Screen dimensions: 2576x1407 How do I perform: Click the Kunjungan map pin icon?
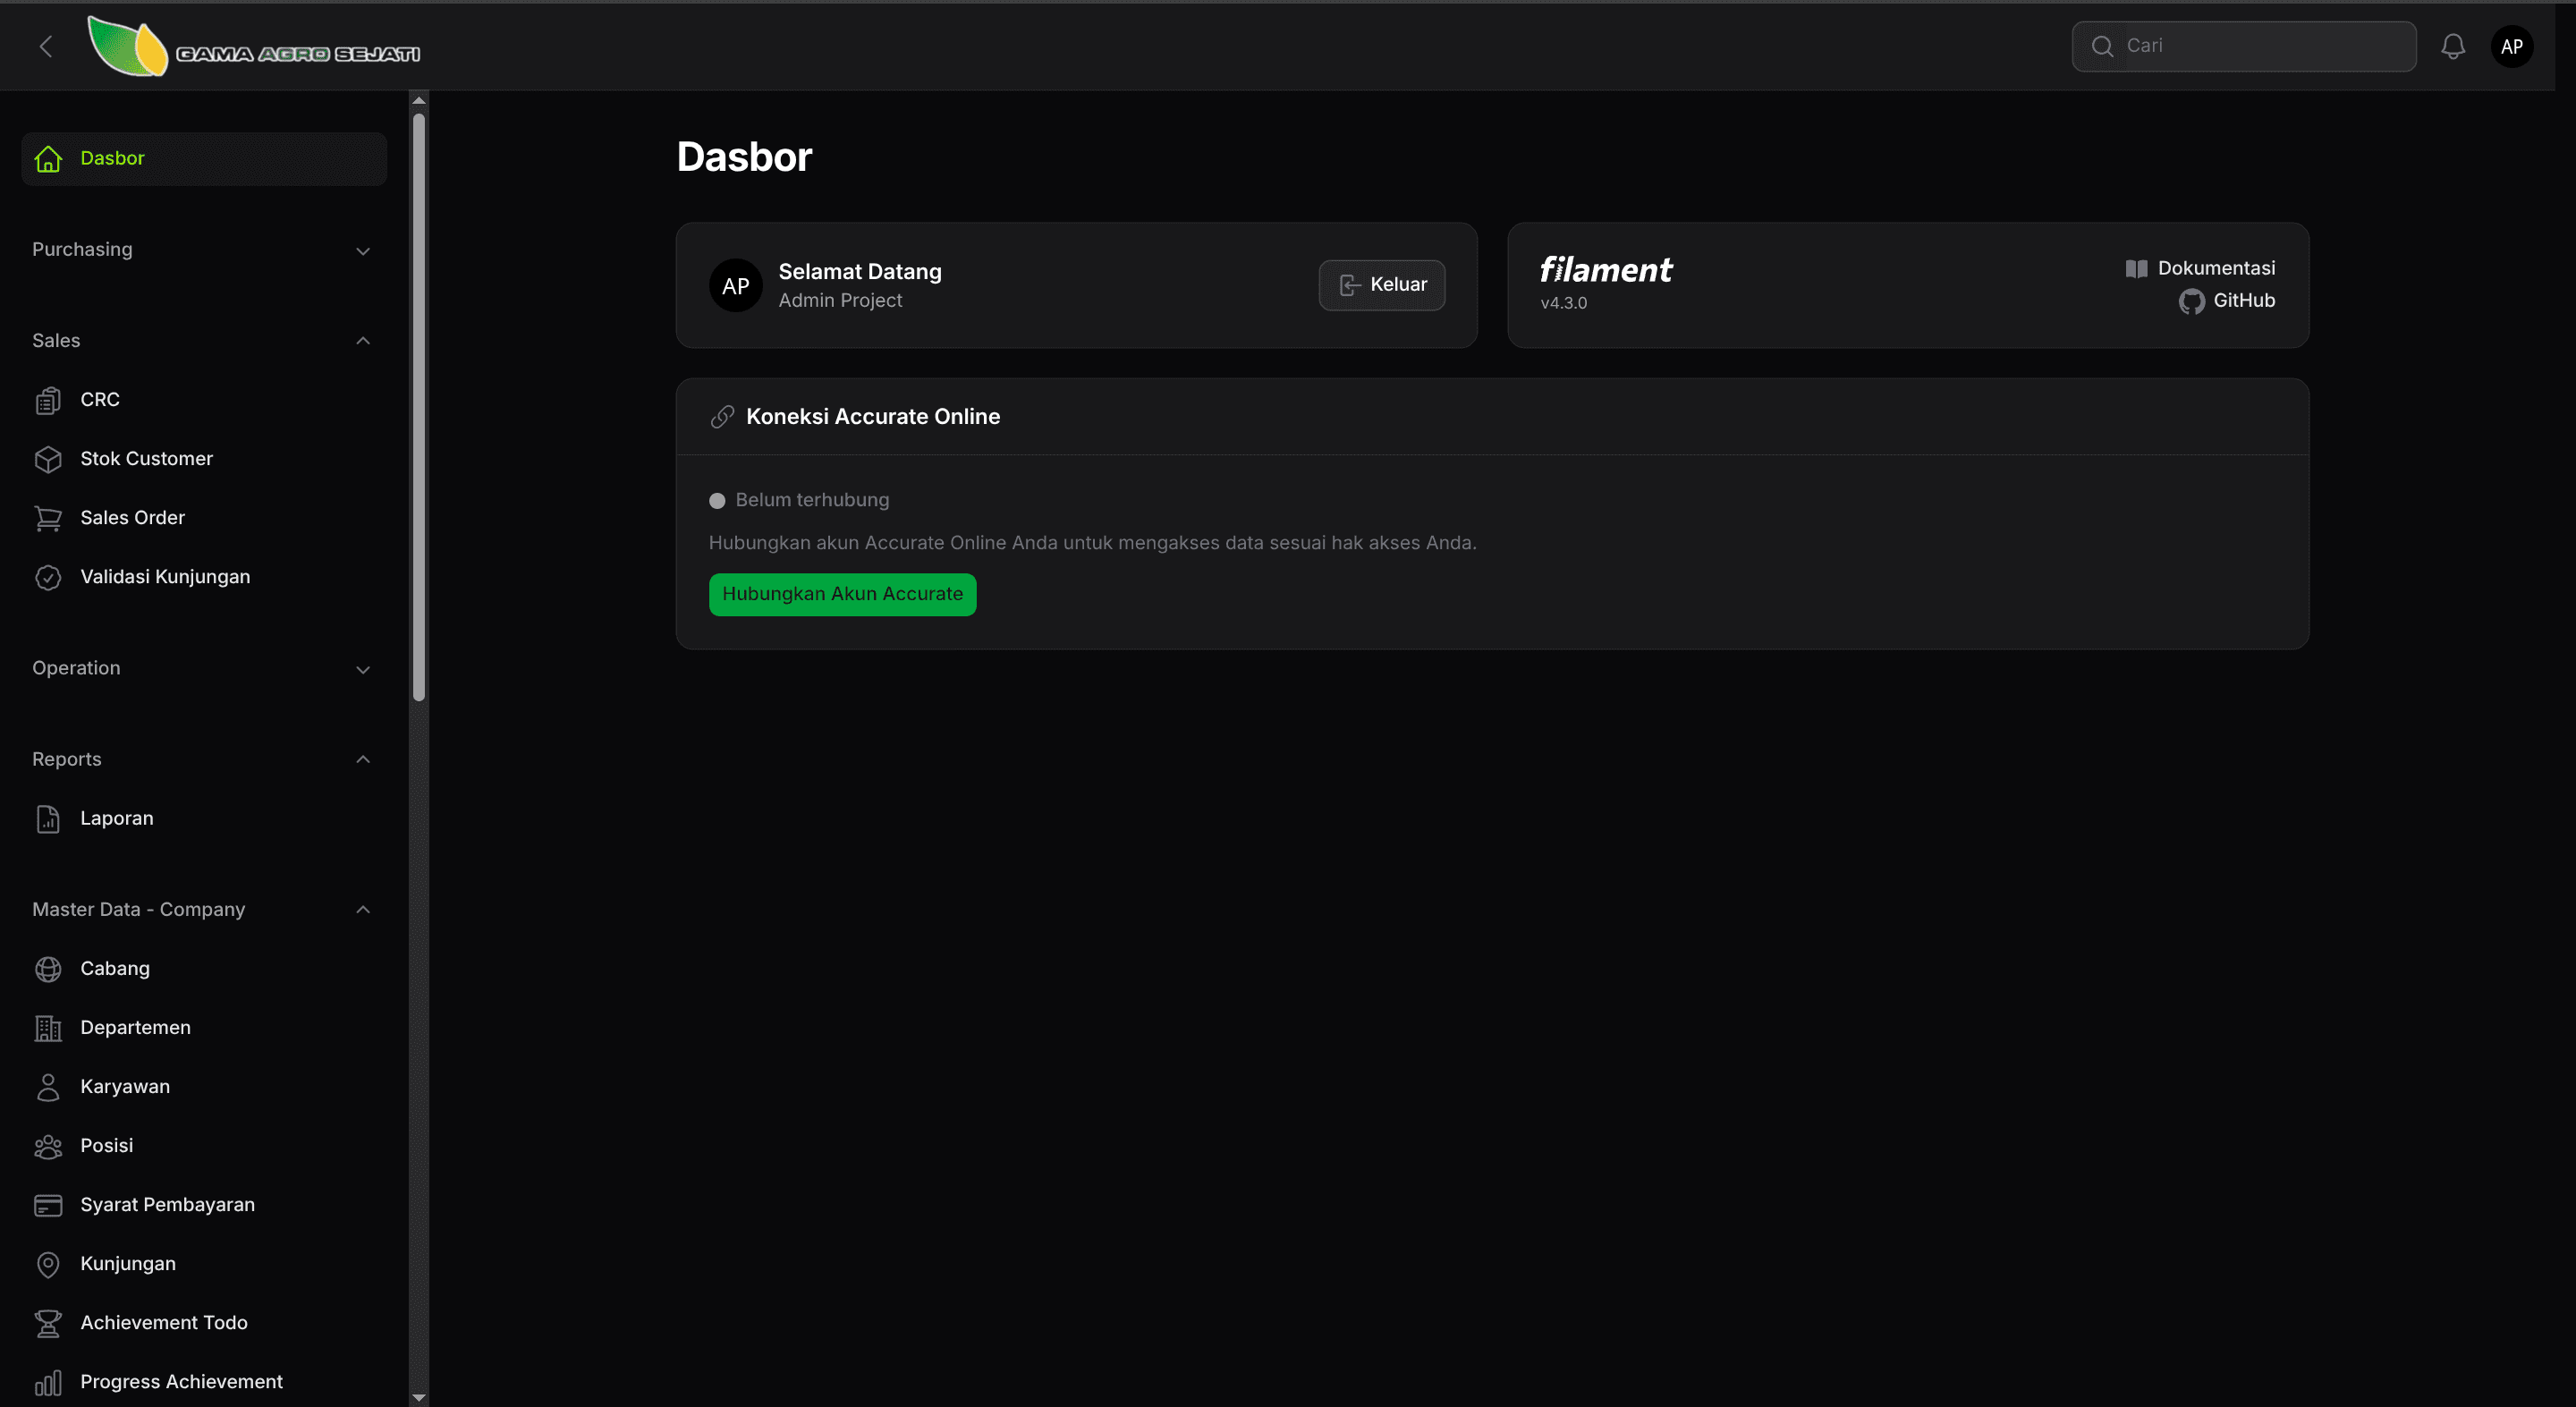pyautogui.click(x=48, y=1264)
